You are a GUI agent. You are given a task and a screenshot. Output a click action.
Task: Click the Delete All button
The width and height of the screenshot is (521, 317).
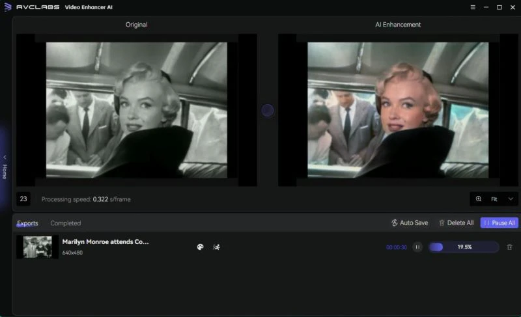(x=457, y=223)
